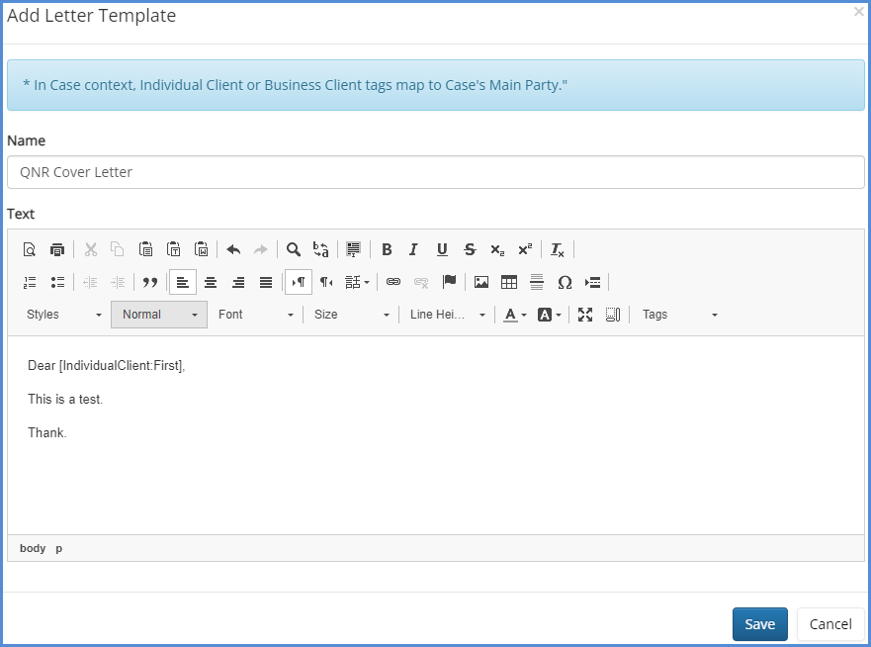Expand the Font dropdown
The image size is (871, 647).
(256, 315)
